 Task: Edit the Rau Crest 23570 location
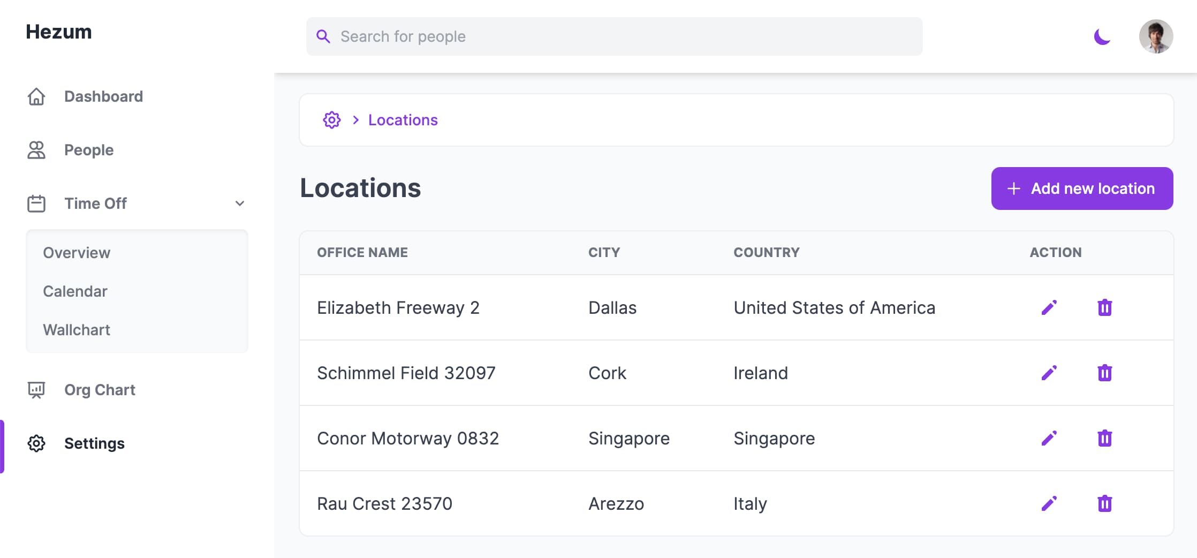(x=1049, y=503)
